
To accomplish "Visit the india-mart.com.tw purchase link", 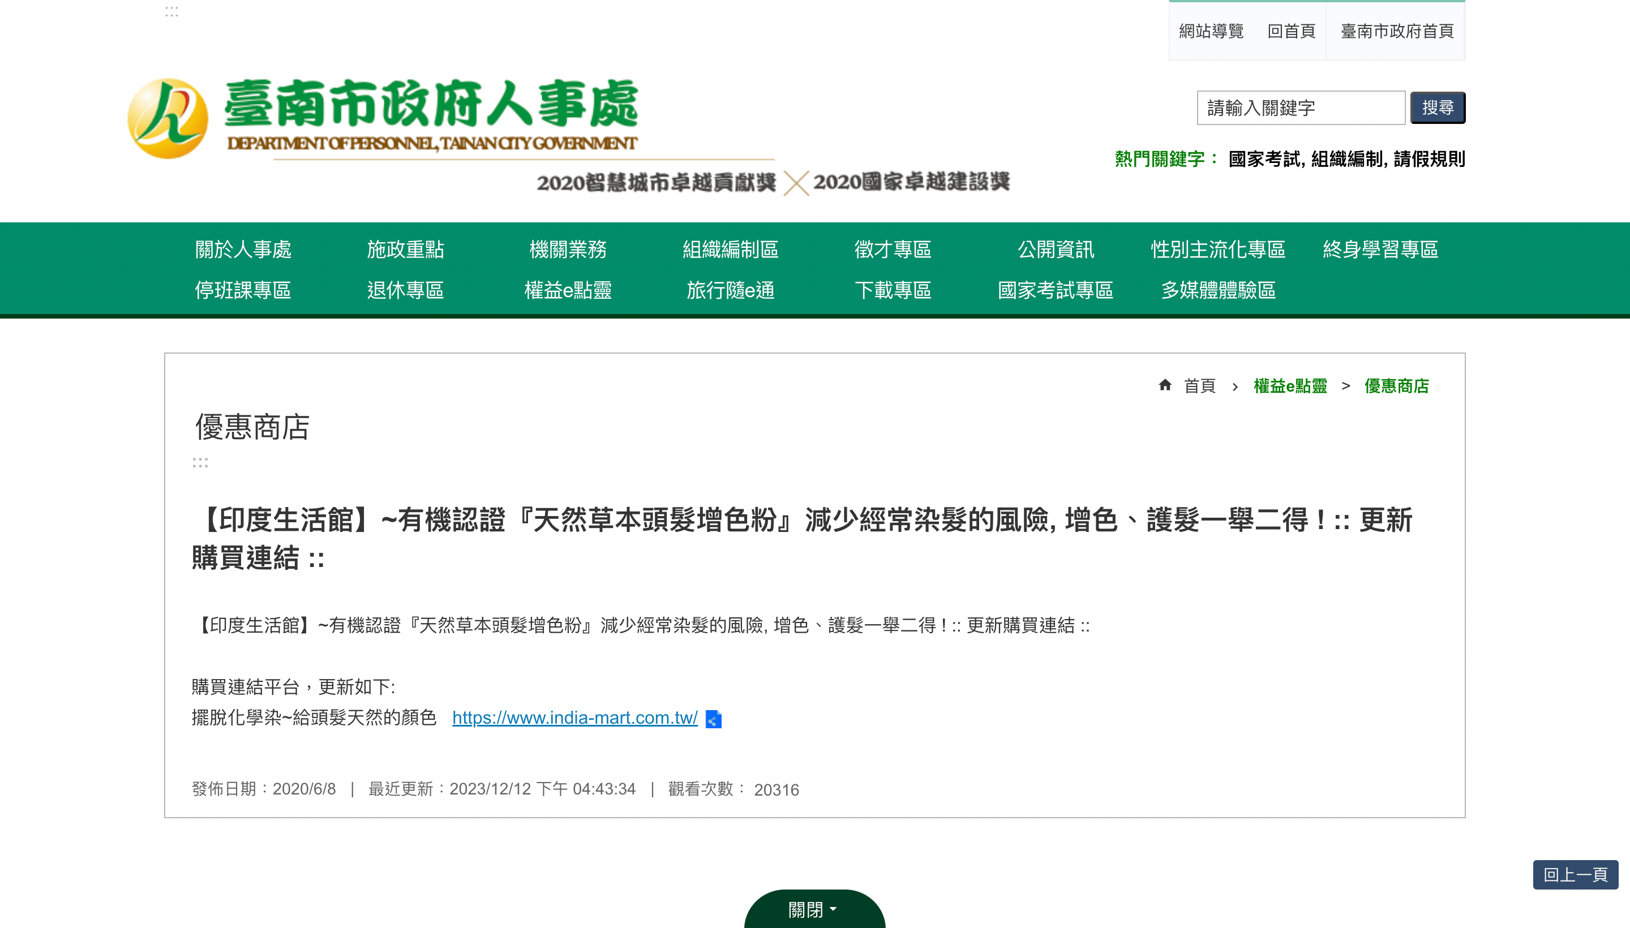I will coord(574,718).
